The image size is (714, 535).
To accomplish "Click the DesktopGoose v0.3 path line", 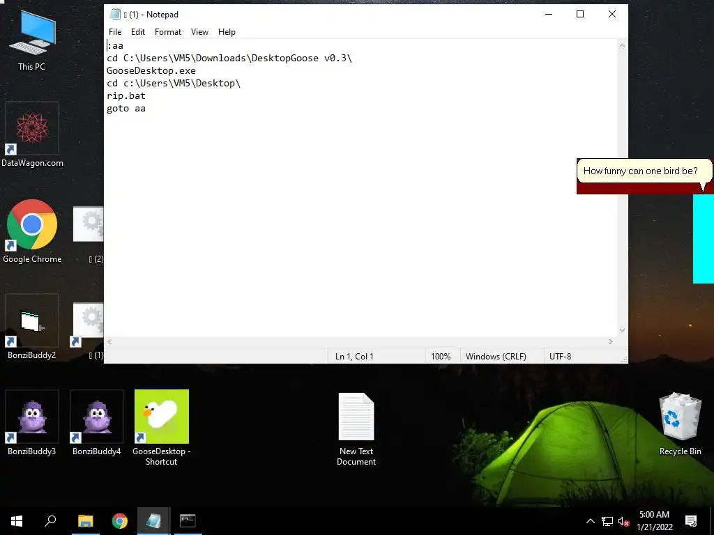I will point(229,59).
